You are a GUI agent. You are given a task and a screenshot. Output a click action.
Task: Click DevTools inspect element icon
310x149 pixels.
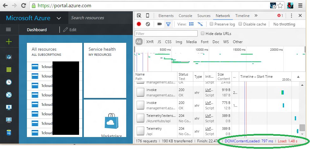(x=139, y=16)
